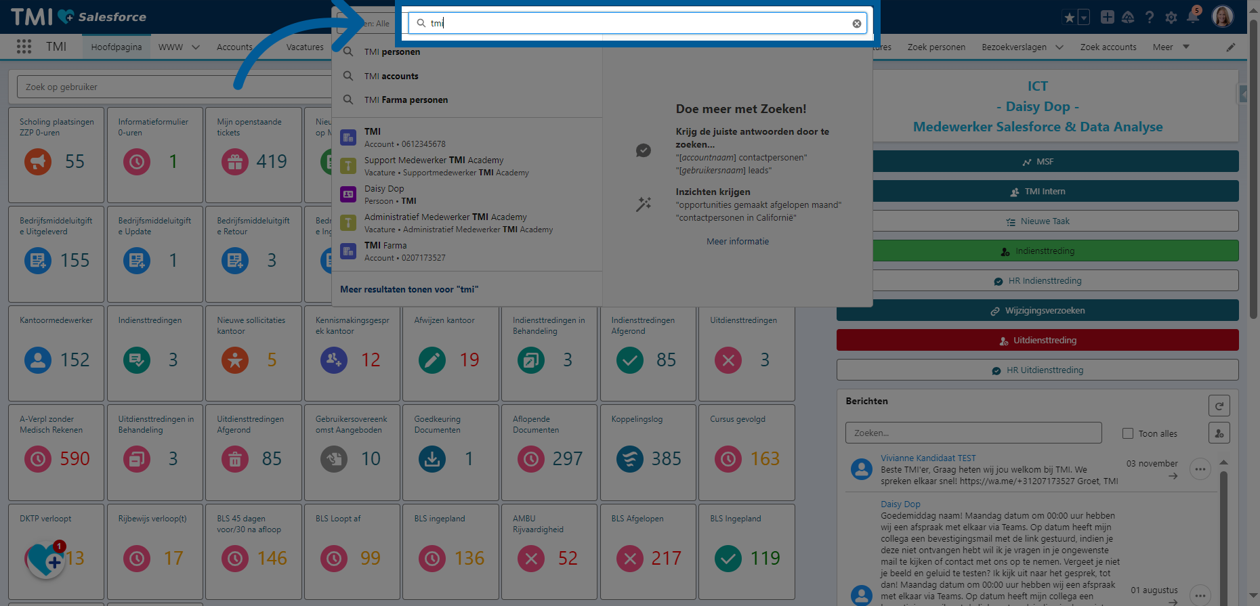1260x606 pixels.
Task: Refresh the Berichten panel
Action: point(1219,406)
